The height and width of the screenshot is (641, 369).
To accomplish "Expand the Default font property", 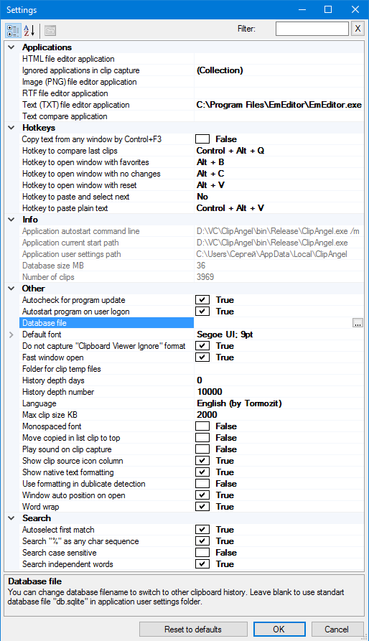I will pyautogui.click(x=11, y=334).
